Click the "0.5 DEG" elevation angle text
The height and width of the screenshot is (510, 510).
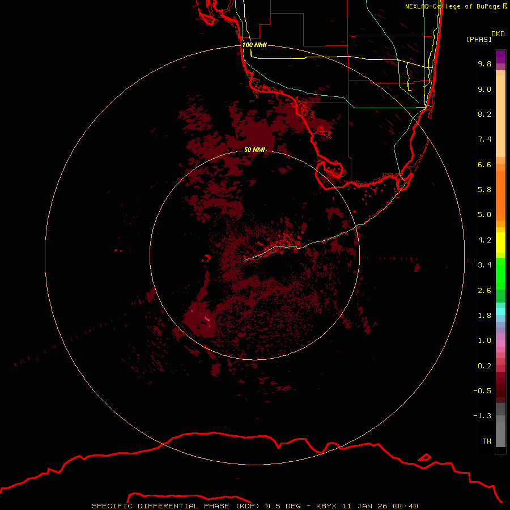coord(283,506)
